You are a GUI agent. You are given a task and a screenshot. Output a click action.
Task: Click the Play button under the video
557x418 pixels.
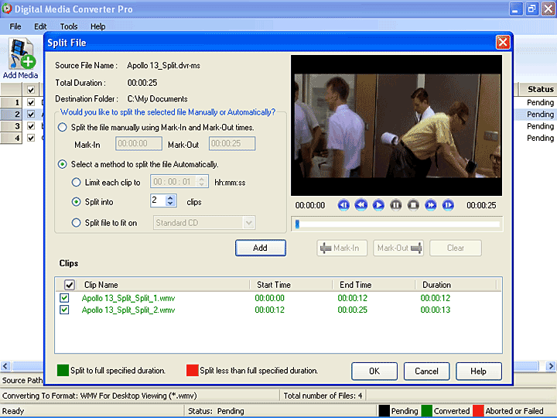378,205
